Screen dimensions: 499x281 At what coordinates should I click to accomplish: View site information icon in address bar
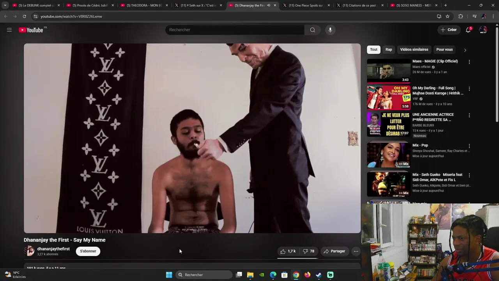(x=35, y=16)
